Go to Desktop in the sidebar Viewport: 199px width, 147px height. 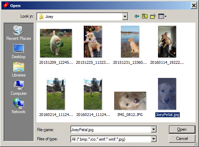(19, 51)
